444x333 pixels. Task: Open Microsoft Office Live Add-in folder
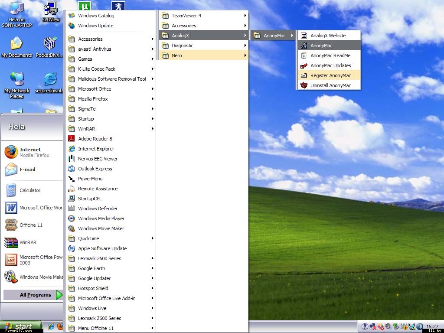click(111, 298)
